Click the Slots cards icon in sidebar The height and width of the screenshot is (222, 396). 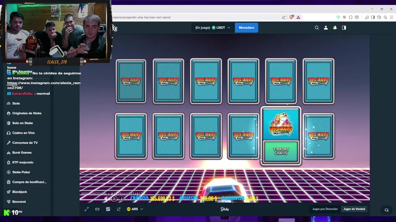click(9, 103)
